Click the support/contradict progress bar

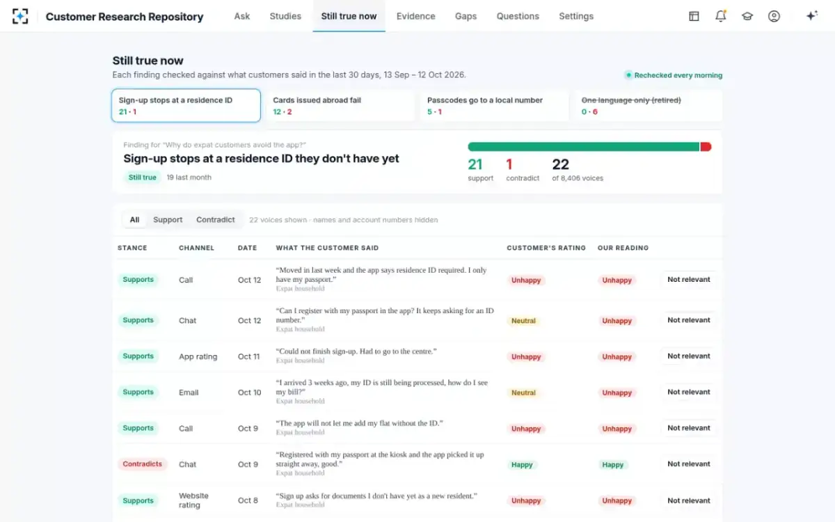[x=589, y=147]
